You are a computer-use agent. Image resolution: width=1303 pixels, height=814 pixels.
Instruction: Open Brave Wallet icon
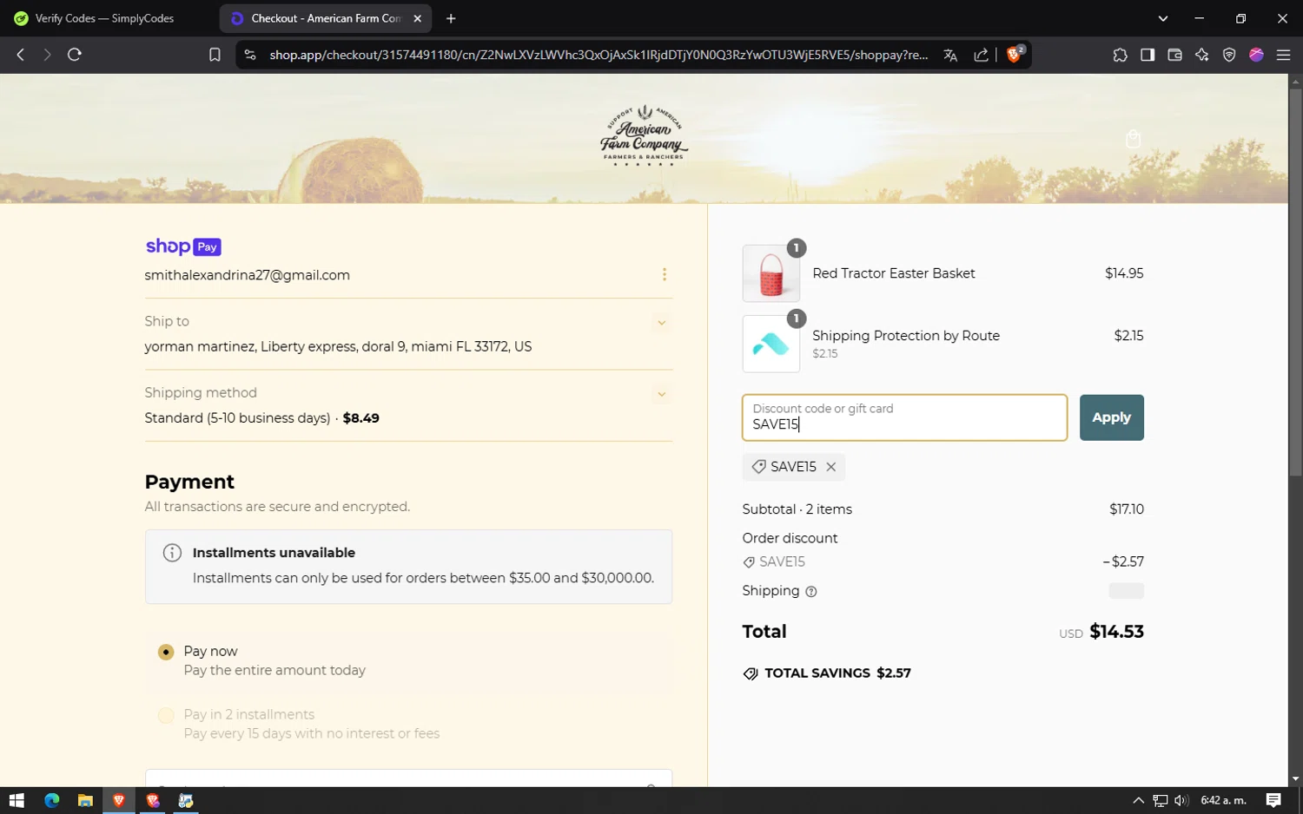click(1174, 55)
